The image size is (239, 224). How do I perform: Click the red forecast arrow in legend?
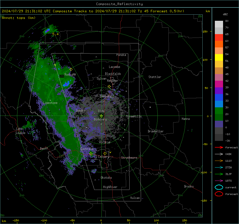pos(219,147)
